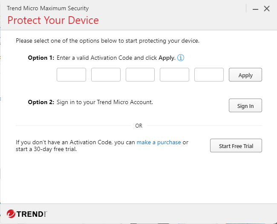Focus the second Activation Code box
The image size is (277, 224).
point(106,75)
